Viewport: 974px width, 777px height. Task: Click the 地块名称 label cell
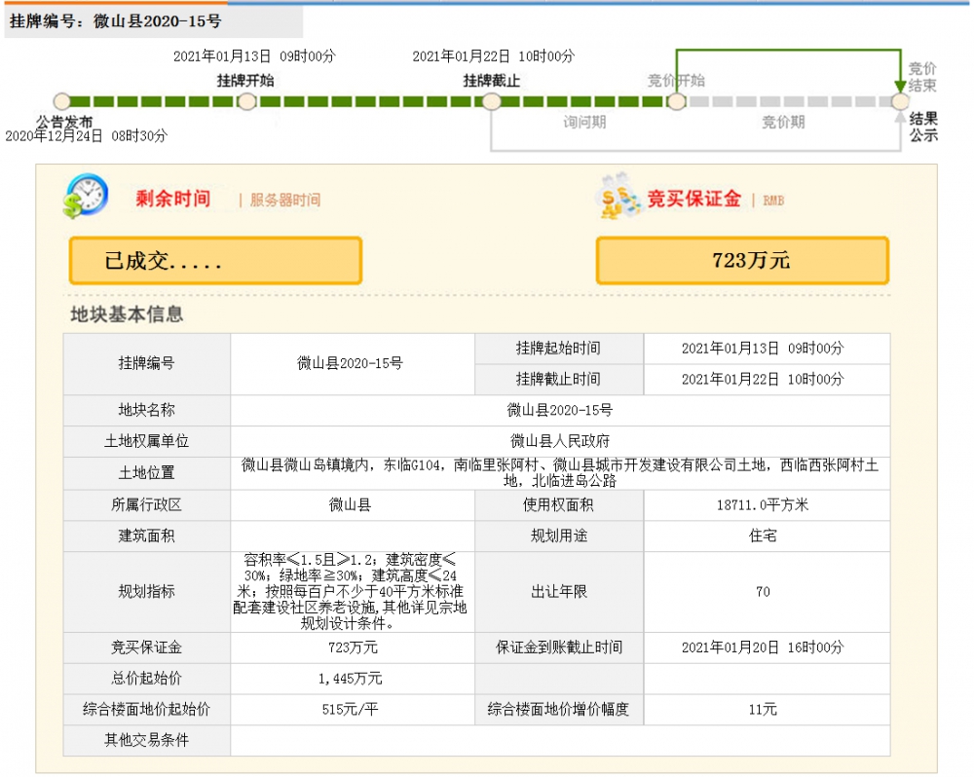(x=147, y=411)
